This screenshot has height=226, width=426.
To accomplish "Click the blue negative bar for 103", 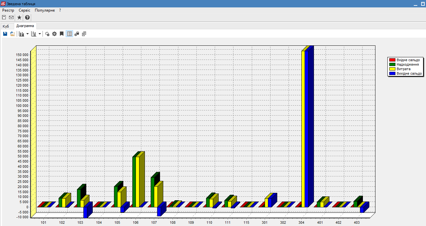I will [x=85, y=212].
